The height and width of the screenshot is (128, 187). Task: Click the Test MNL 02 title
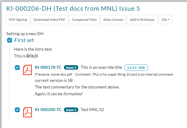click(x=92, y=110)
